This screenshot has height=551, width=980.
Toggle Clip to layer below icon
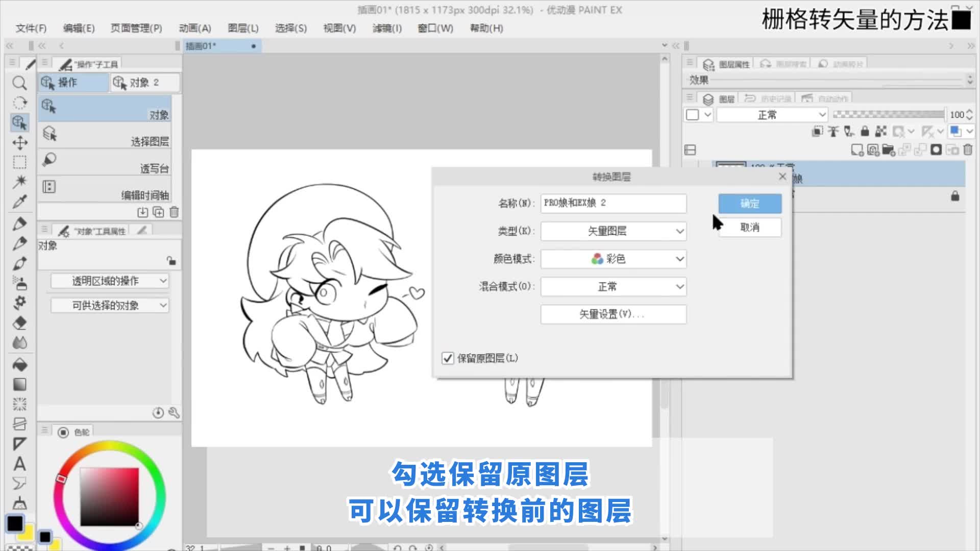click(818, 132)
